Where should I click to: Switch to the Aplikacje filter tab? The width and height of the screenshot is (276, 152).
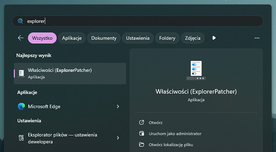(x=72, y=38)
